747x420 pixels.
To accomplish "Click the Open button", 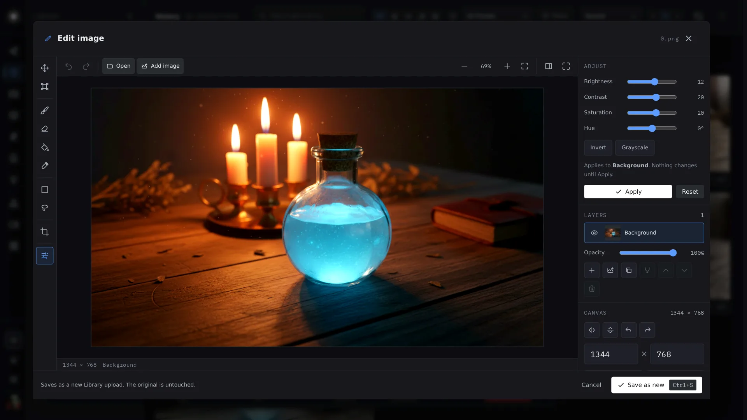I will tap(118, 66).
